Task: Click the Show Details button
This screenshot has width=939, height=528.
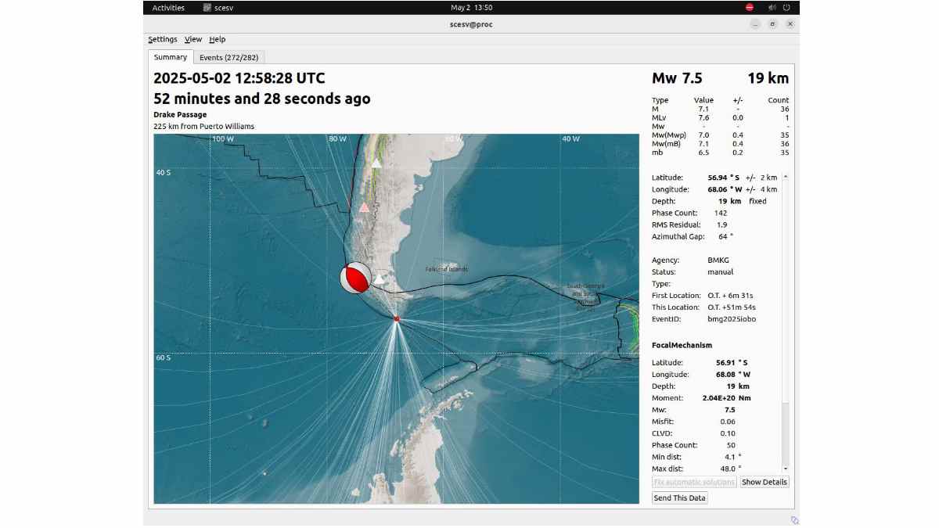Action: click(x=765, y=482)
